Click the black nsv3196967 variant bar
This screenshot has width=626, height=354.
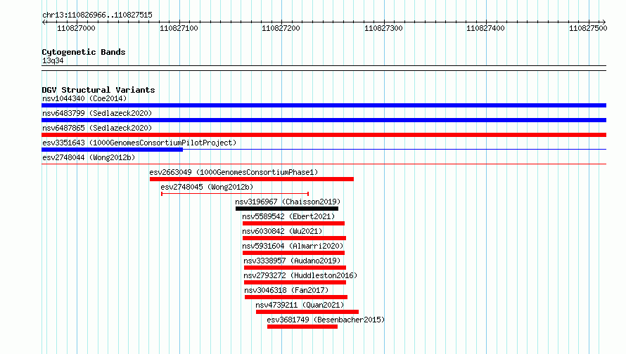(x=287, y=209)
